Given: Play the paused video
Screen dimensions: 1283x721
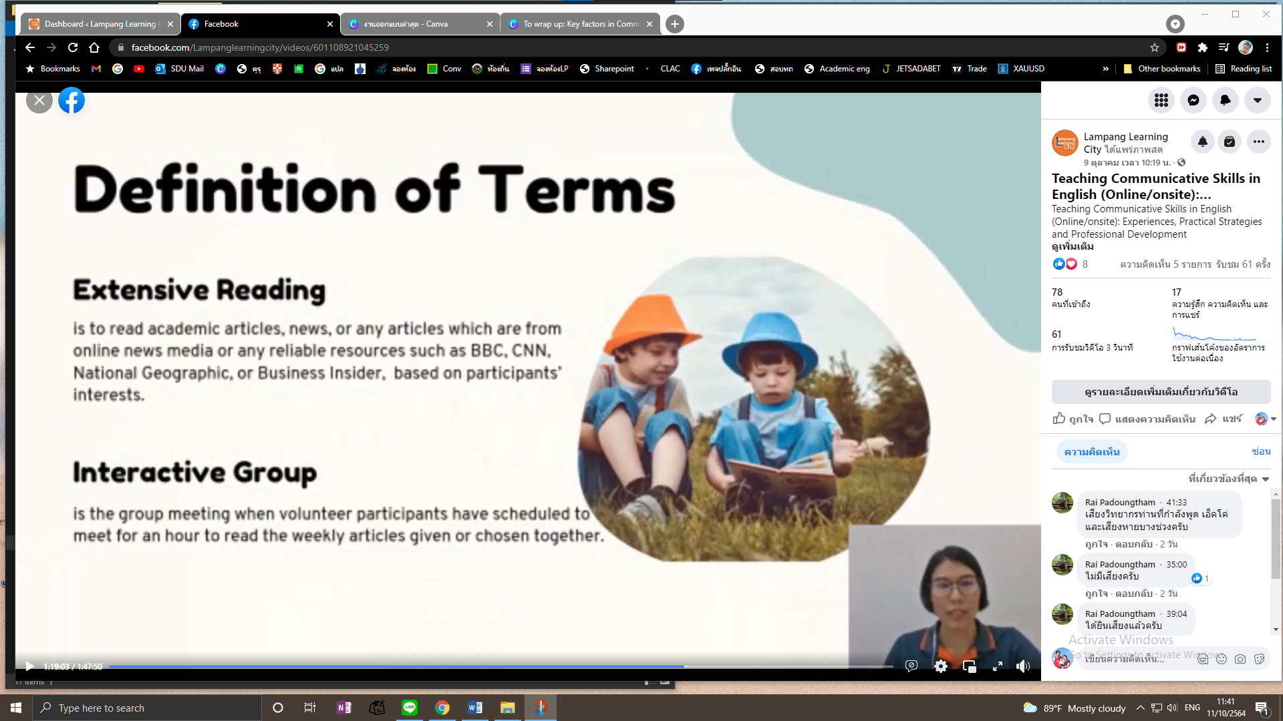Looking at the screenshot, I should click(x=29, y=666).
